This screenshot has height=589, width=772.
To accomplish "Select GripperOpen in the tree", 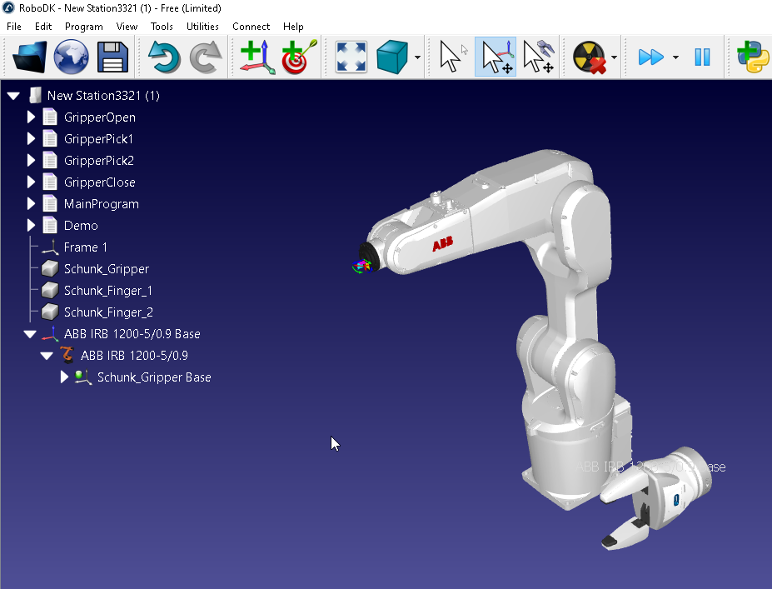I will (x=99, y=117).
